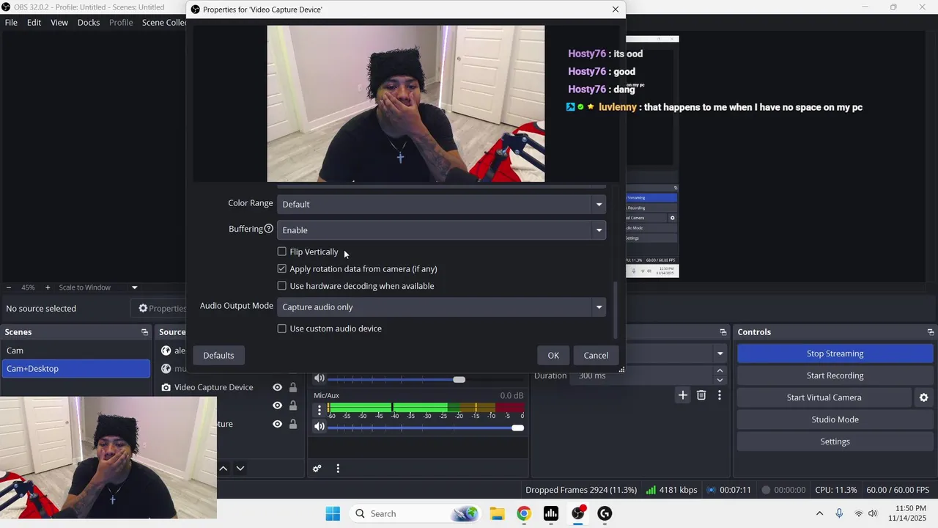Click the system tray volume icon
Viewport: 938px width, 528px height.
pyautogui.click(x=873, y=513)
